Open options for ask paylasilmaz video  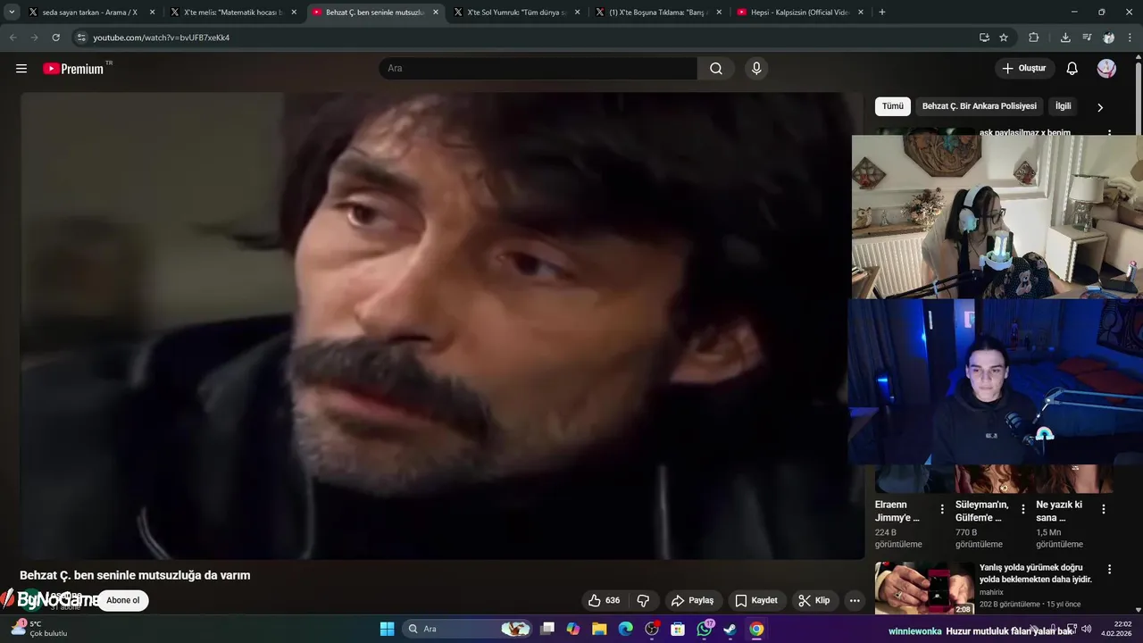(x=1110, y=133)
